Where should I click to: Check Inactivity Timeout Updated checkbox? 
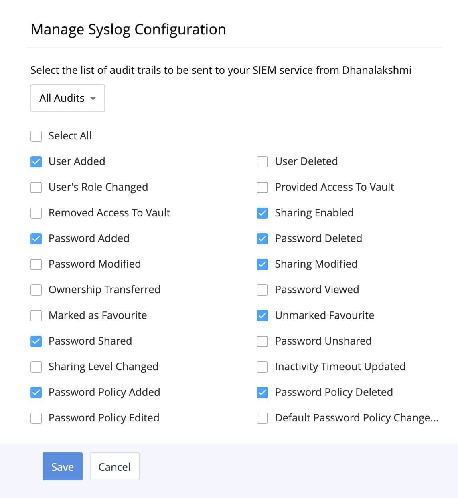(262, 367)
